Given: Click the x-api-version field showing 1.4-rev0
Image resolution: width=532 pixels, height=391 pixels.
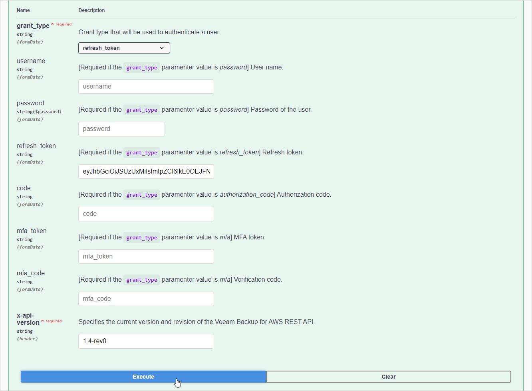Looking at the screenshot, I should (x=146, y=341).
